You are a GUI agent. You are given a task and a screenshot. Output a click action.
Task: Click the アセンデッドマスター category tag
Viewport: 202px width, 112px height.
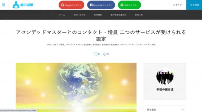[x=73, y=45]
